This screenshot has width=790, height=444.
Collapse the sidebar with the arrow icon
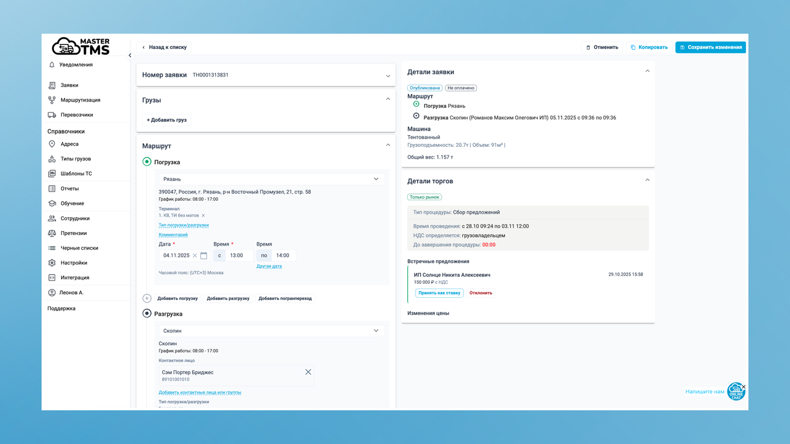130,56
